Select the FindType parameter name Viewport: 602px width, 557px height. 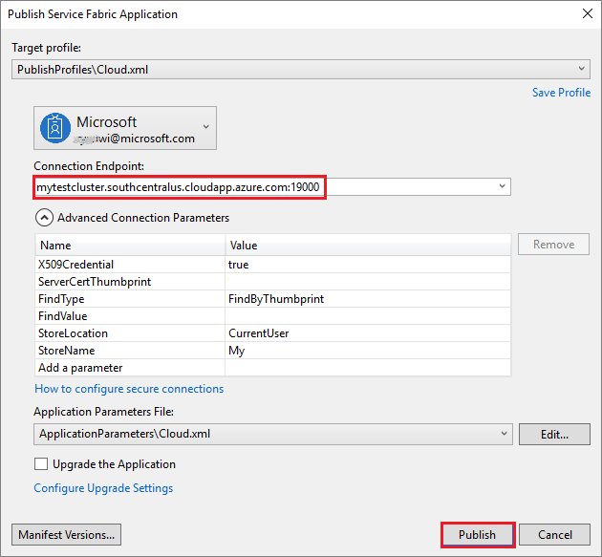pyautogui.click(x=130, y=299)
